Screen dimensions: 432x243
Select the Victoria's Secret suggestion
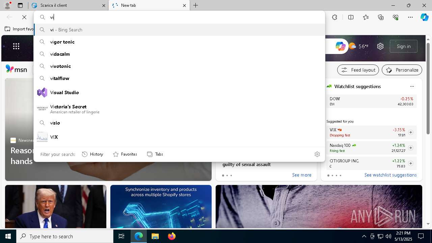pyautogui.click(x=179, y=109)
